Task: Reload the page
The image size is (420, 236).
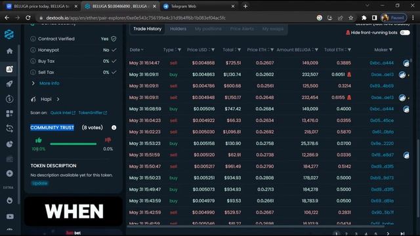Action: pyautogui.click(x=28, y=18)
